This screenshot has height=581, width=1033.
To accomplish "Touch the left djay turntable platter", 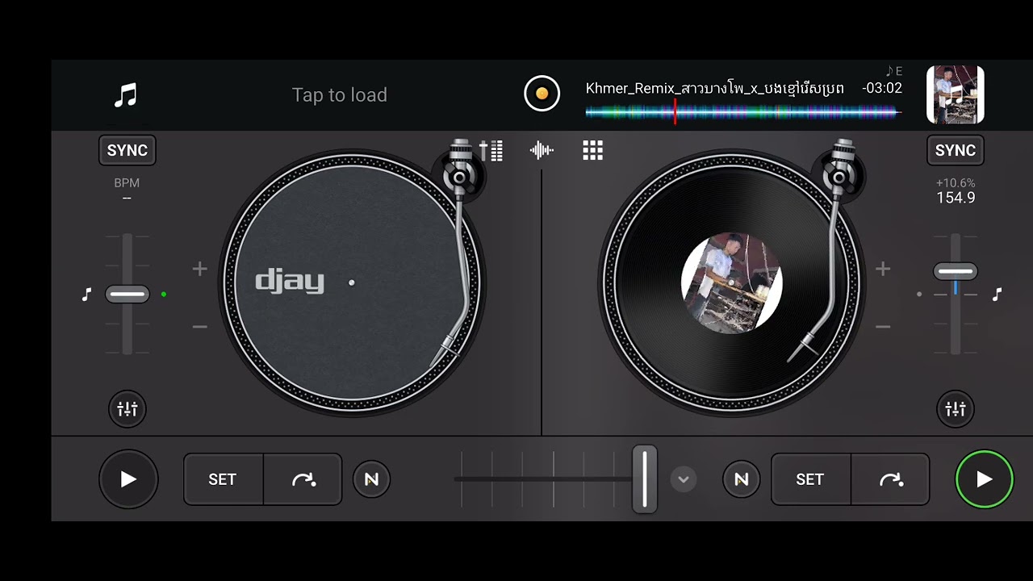I will click(351, 283).
